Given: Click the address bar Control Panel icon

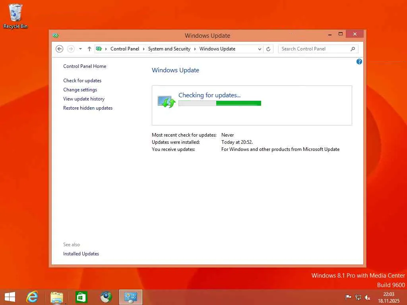Looking at the screenshot, I should click(x=99, y=49).
